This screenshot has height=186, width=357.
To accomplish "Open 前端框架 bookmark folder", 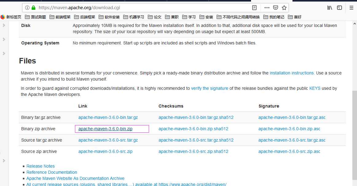I will point(60,17).
